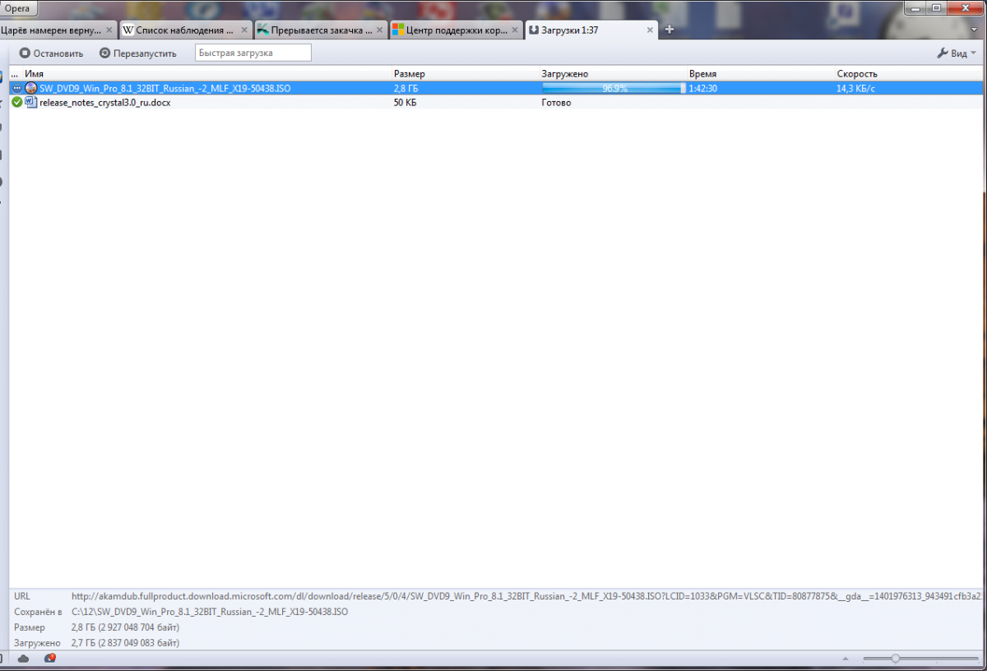987x671 pixels.
Task: Click the '50 КБ' size cell
Action: (x=405, y=103)
